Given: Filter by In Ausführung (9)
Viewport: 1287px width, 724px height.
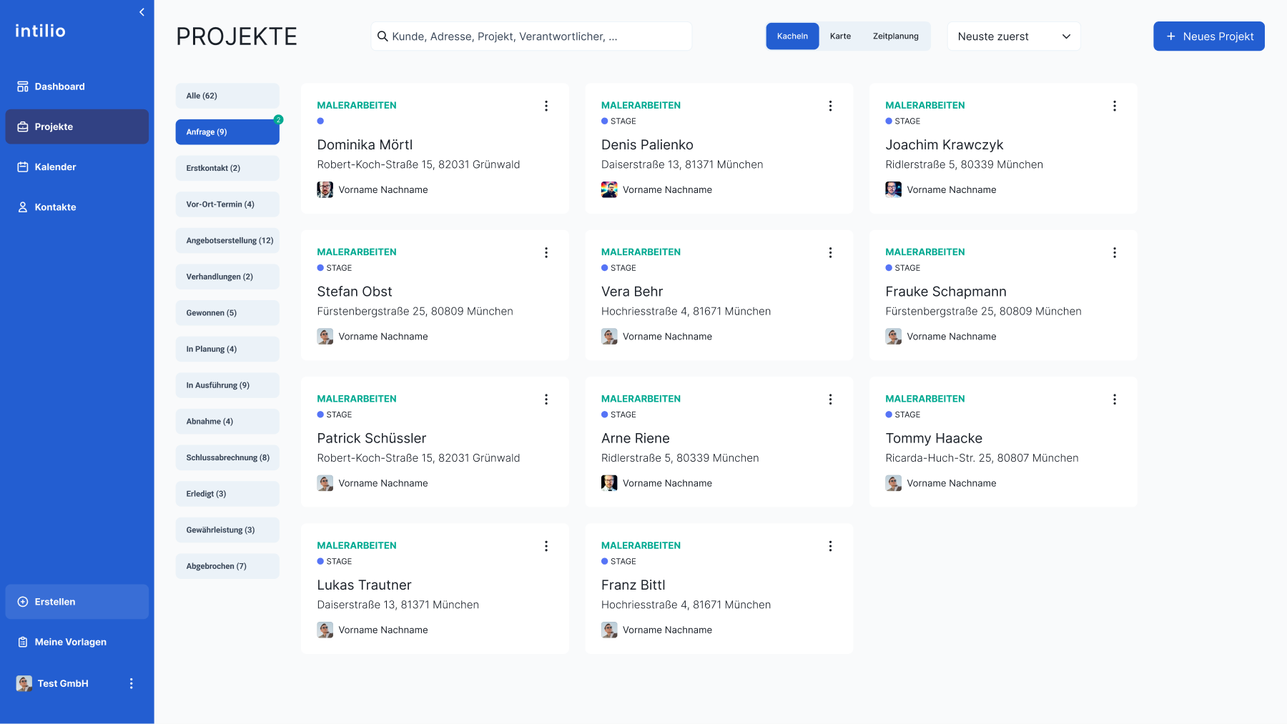Looking at the screenshot, I should [227, 385].
